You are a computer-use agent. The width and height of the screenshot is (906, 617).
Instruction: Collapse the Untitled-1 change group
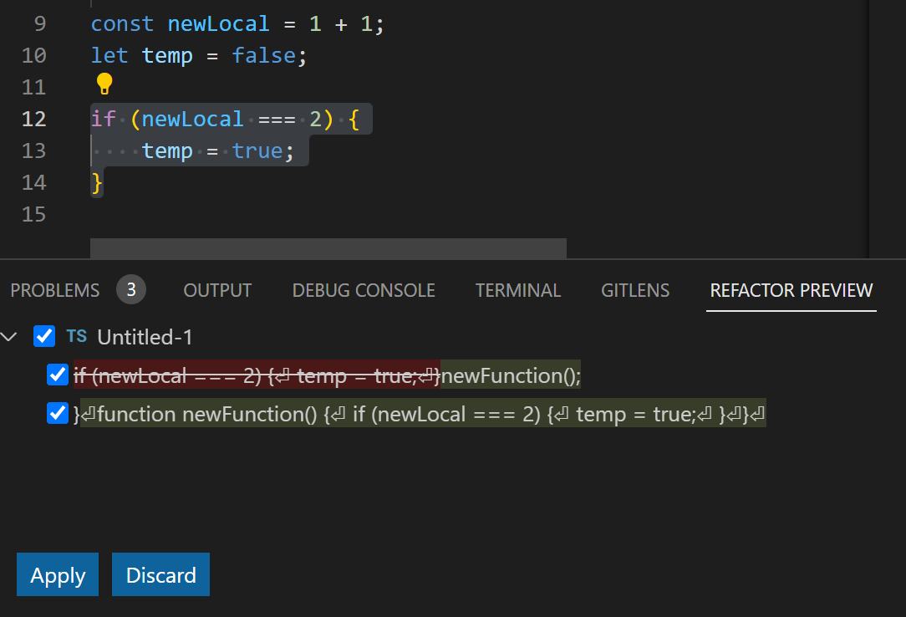point(9,336)
